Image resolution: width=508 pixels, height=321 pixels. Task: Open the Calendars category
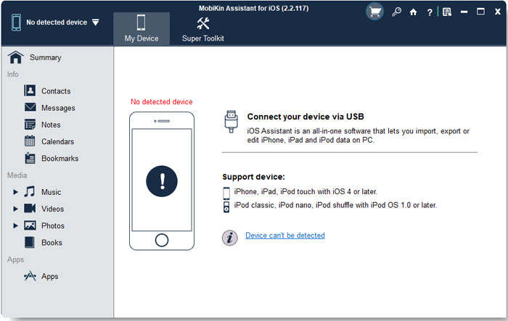57,142
